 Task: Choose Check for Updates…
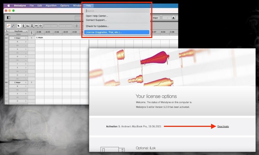pyautogui.click(x=97, y=26)
